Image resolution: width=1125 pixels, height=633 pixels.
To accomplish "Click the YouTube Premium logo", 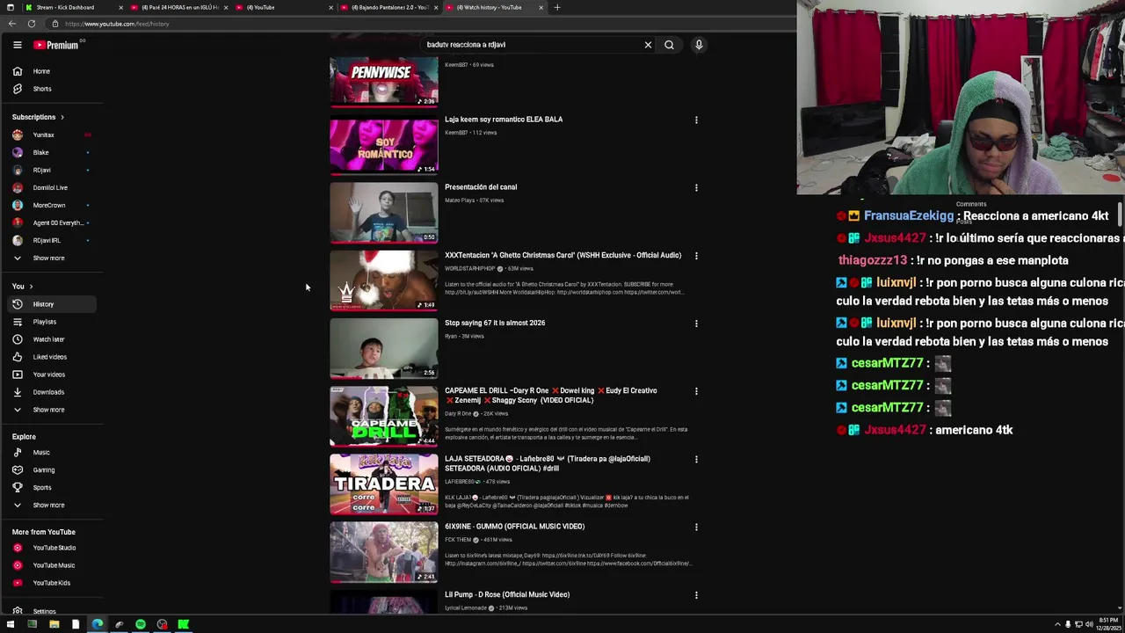I will point(58,45).
